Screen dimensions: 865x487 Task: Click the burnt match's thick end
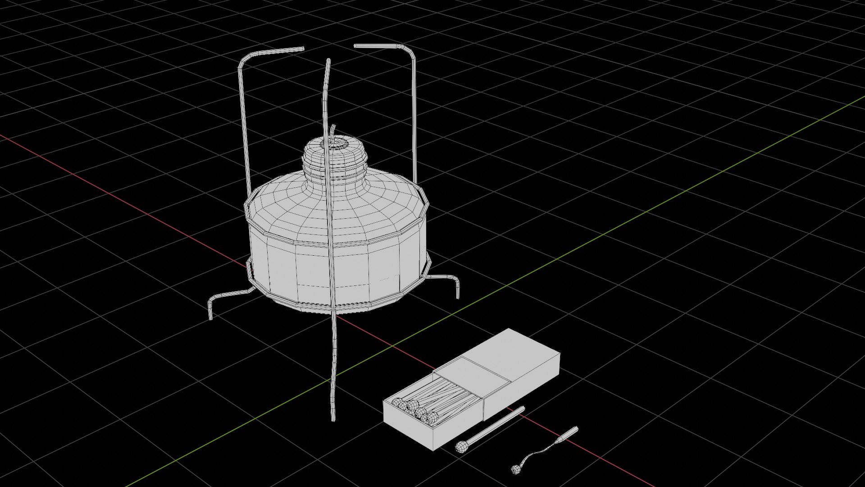tap(569, 434)
